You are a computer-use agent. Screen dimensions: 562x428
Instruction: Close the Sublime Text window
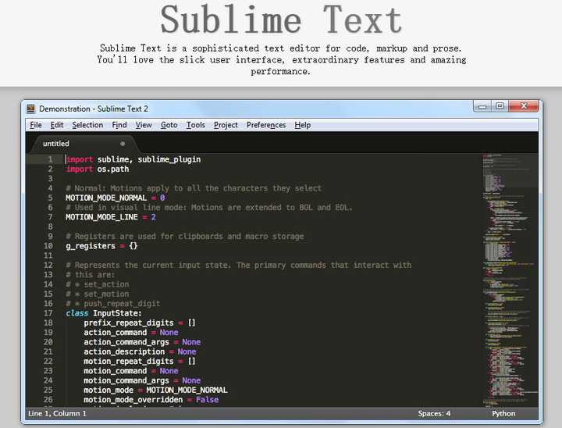[523, 106]
